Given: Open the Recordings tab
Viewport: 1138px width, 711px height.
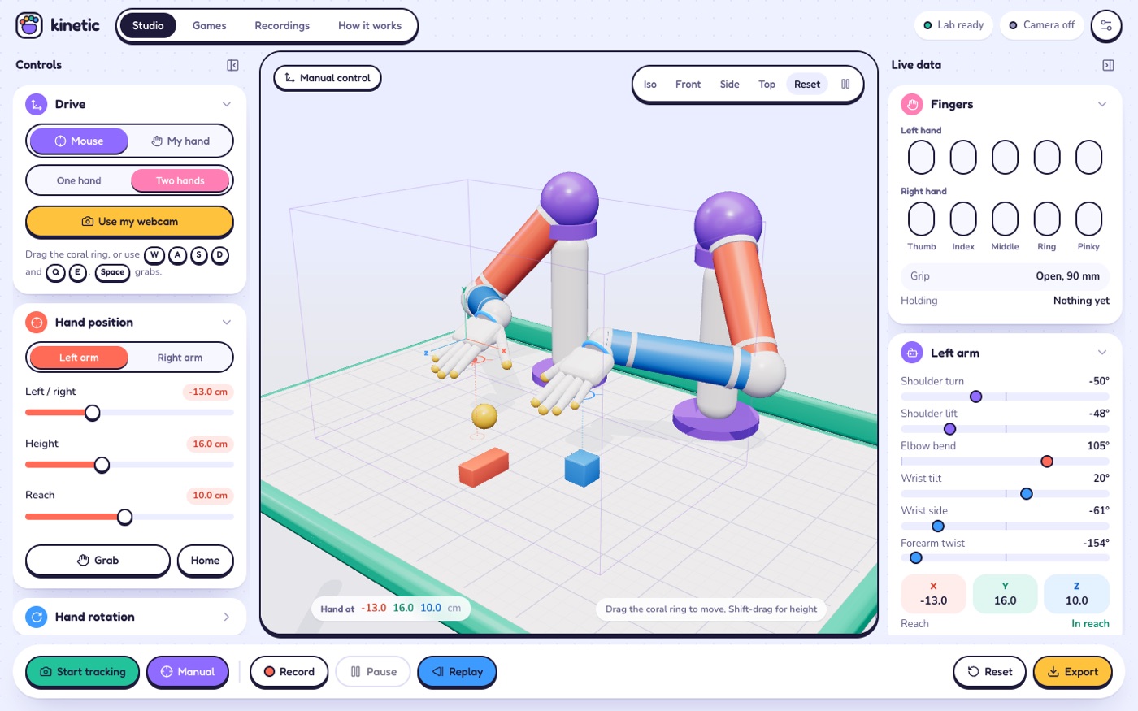Looking at the screenshot, I should (x=282, y=25).
